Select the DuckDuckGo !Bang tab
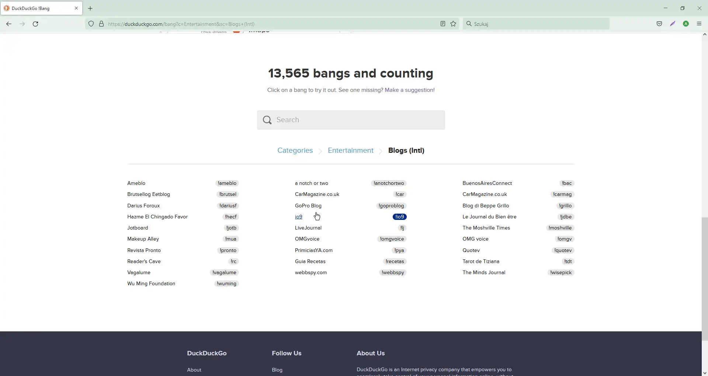Viewport: 708px width, 376px height. (x=41, y=8)
